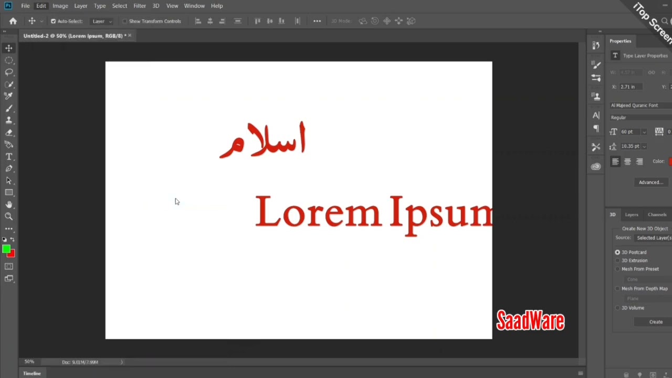Select the Clone Stamp tool
This screenshot has width=672, height=378.
tap(9, 120)
